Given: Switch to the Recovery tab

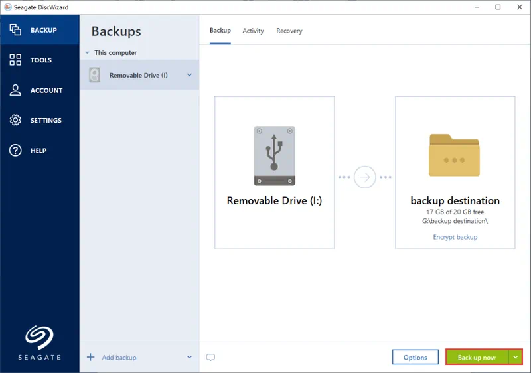Looking at the screenshot, I should coord(289,31).
